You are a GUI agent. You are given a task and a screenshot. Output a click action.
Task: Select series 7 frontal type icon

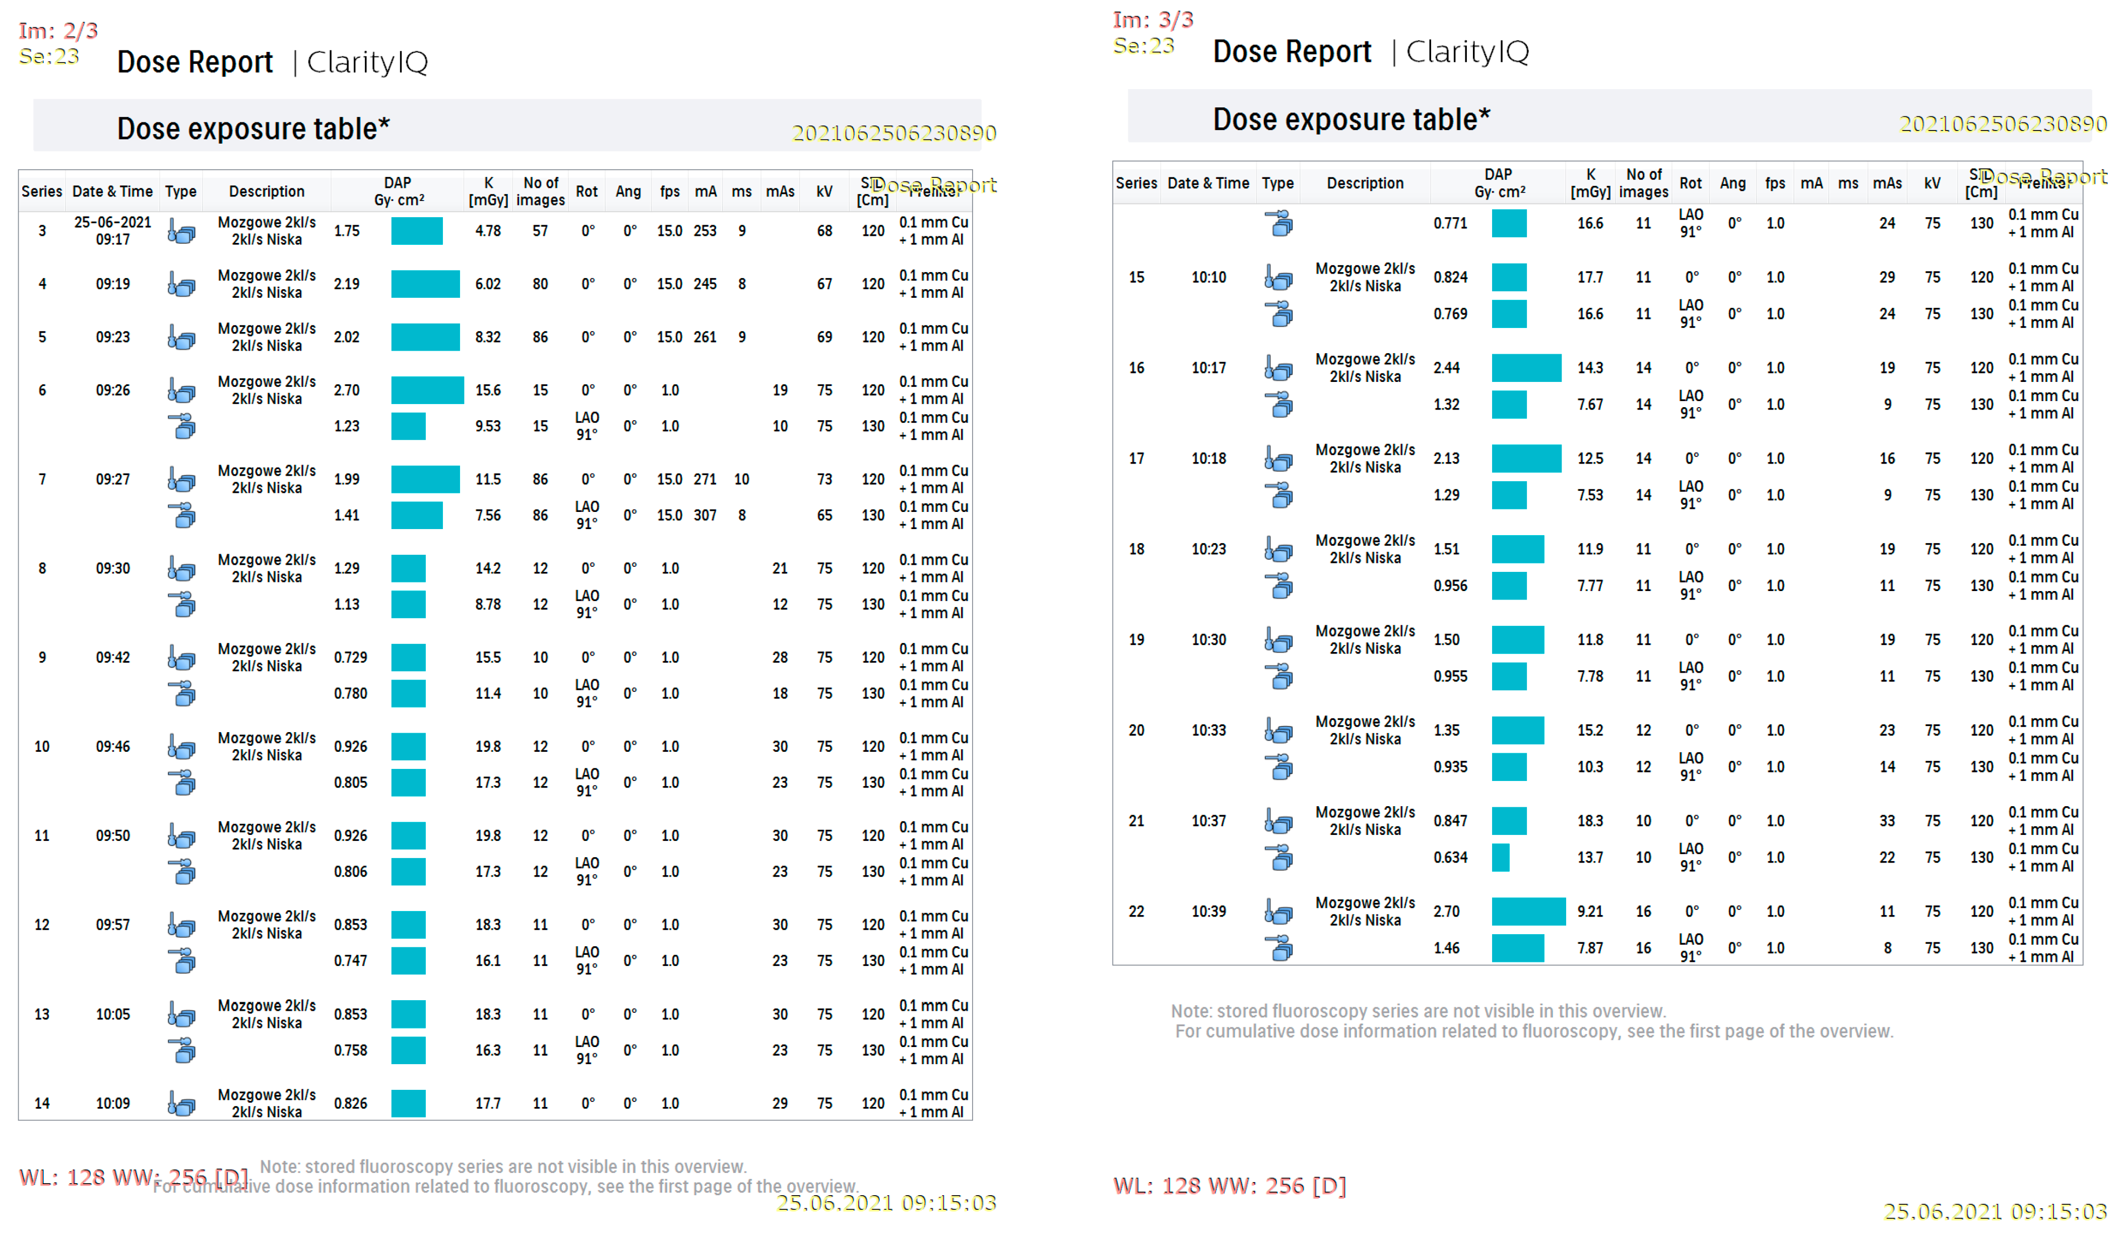[x=181, y=480]
